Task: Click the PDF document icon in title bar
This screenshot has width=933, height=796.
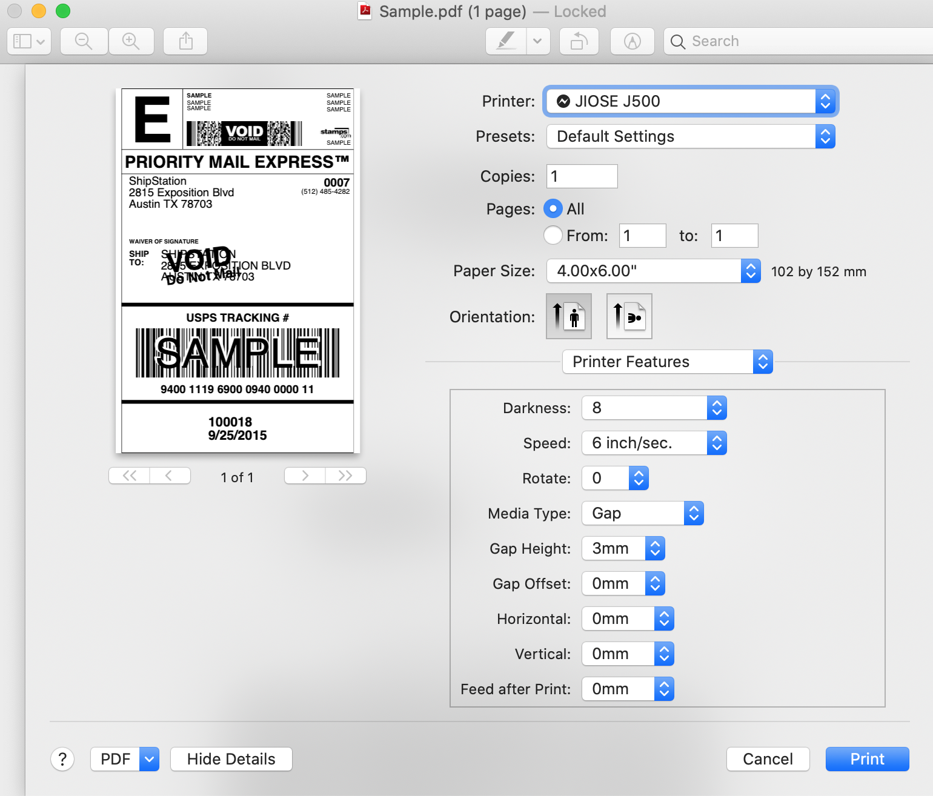Action: [365, 12]
